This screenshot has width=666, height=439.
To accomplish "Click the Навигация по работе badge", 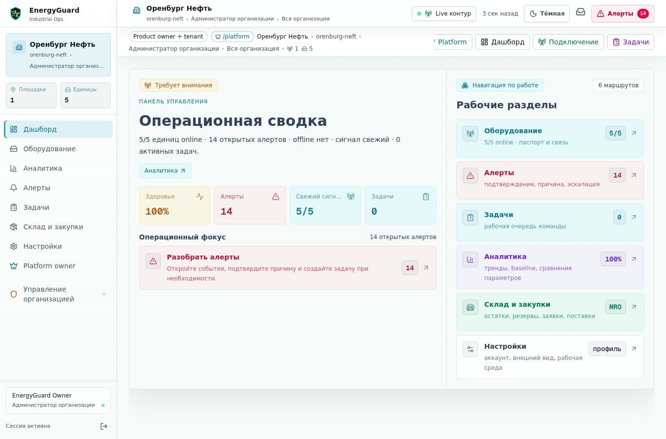I will pos(500,85).
